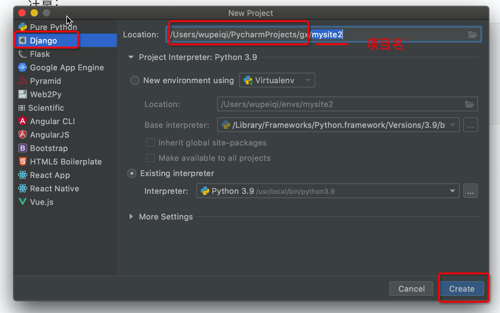This screenshot has height=313, width=500.
Task: Click the Vue.js icon
Action: (22, 202)
